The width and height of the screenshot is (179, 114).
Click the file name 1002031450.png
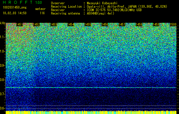coord(15,8)
